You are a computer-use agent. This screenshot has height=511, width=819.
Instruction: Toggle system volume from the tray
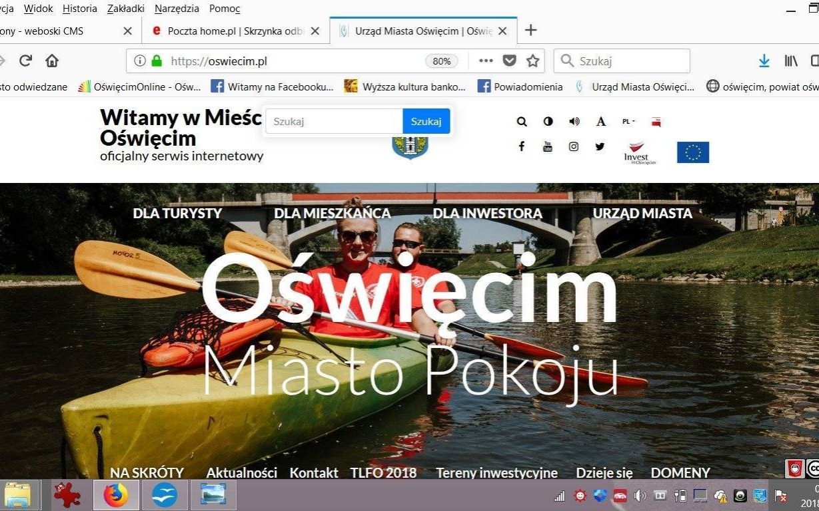tap(640, 496)
